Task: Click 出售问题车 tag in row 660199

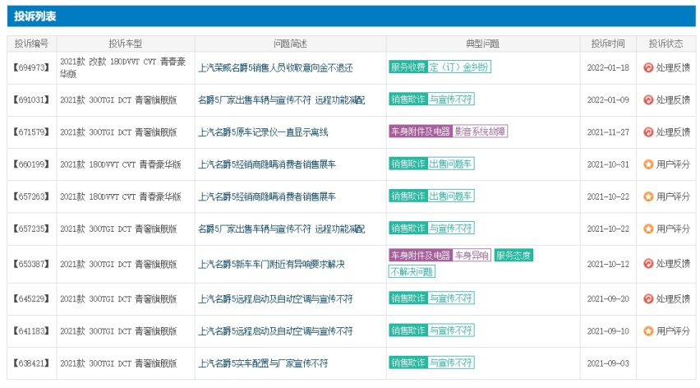Action: tap(450, 164)
